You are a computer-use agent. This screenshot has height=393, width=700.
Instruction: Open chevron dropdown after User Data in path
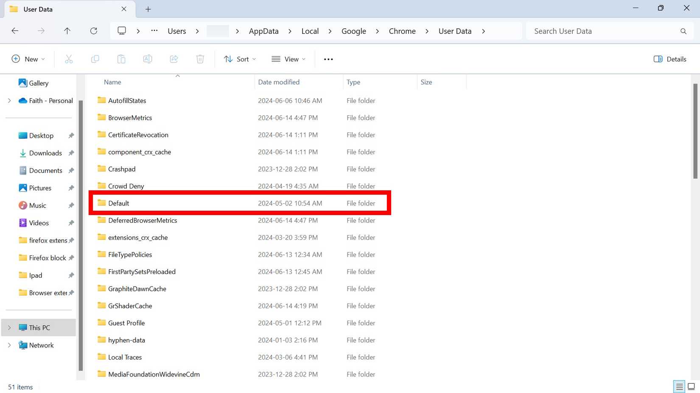[x=483, y=31]
